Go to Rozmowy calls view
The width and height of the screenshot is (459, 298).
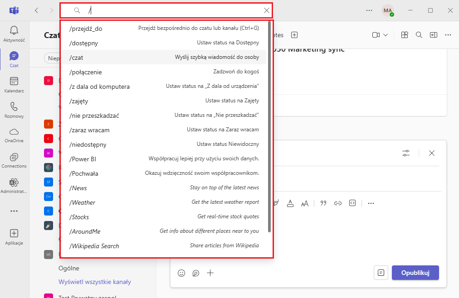14,110
